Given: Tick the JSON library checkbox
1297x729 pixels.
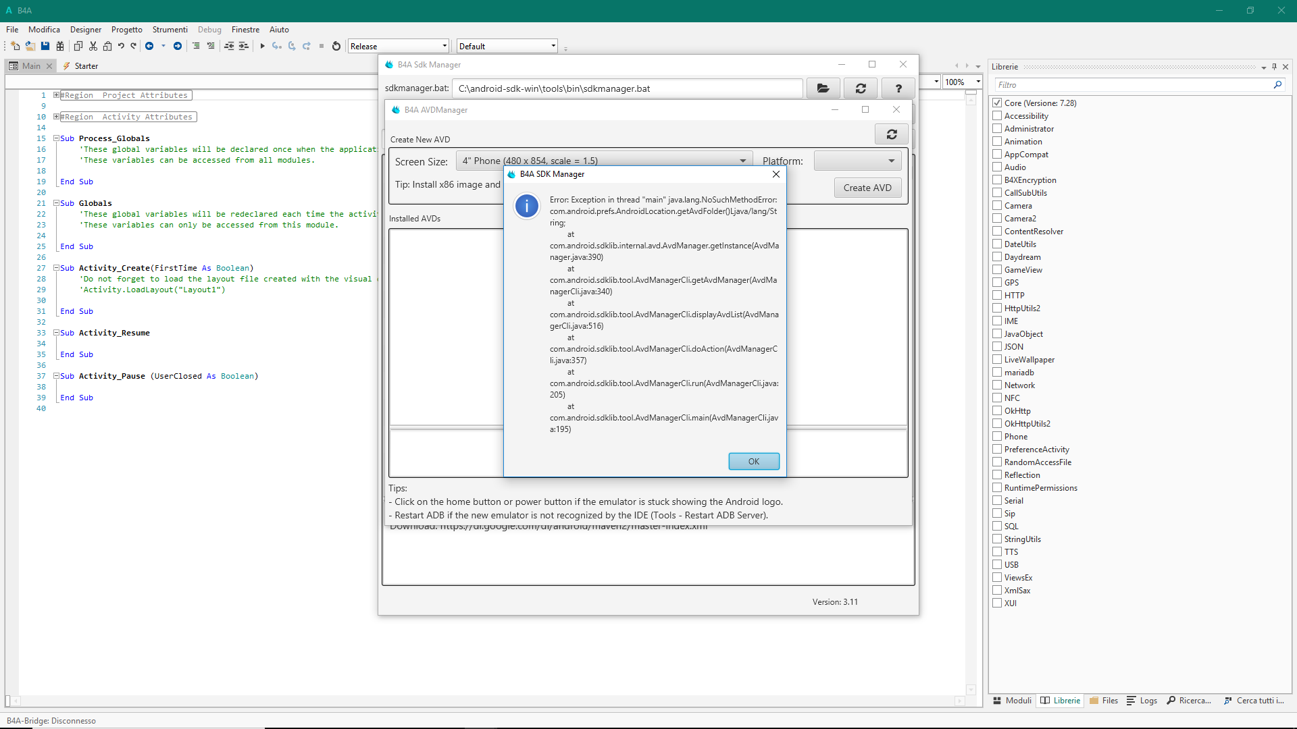Looking at the screenshot, I should pos(997,347).
